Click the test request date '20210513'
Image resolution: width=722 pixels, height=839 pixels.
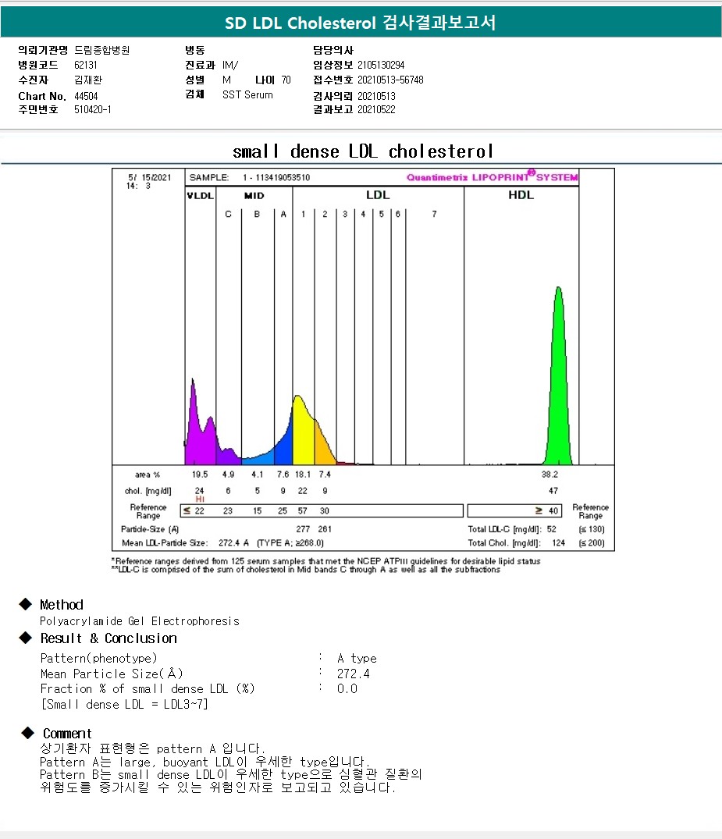[376, 96]
